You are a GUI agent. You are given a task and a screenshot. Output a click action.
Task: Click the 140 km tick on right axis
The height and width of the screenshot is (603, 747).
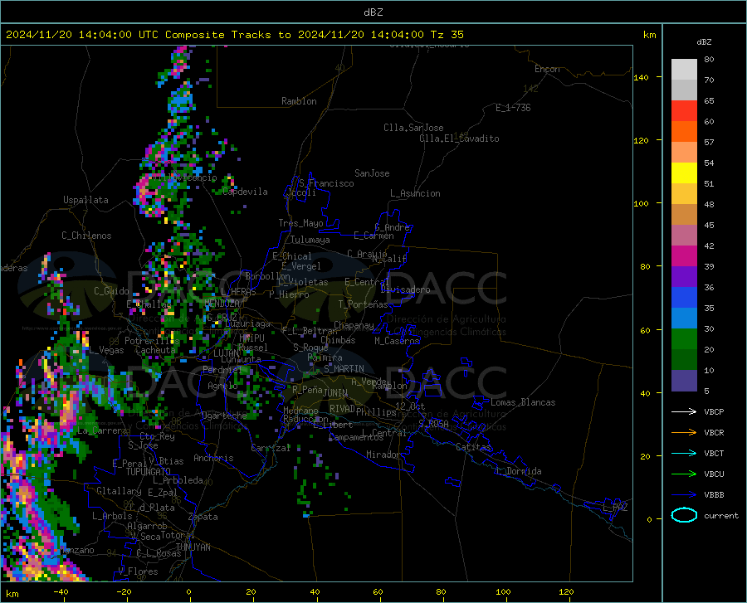642,77
